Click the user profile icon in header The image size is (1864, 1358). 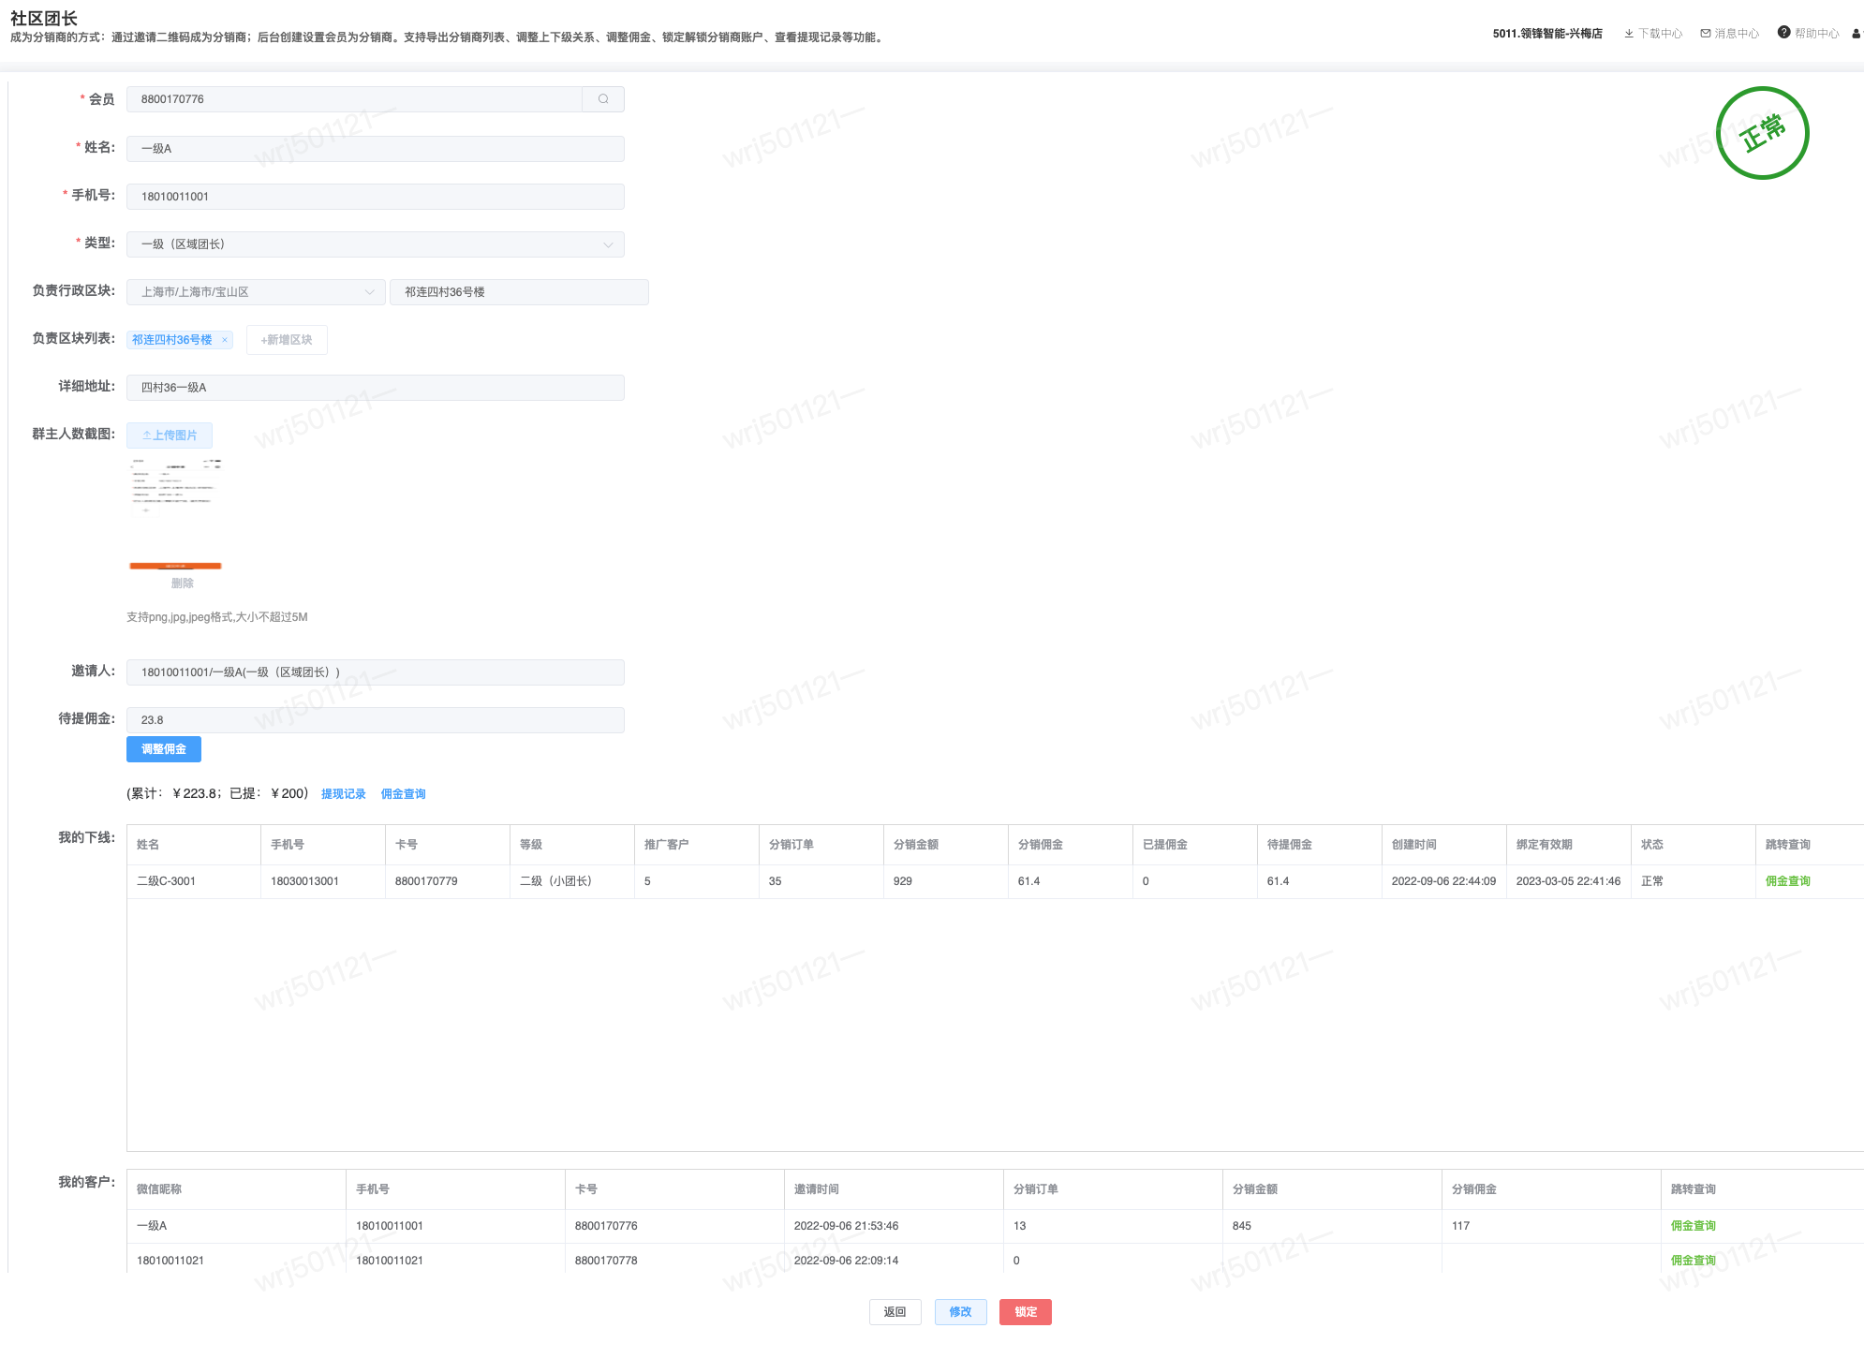[x=1856, y=34]
